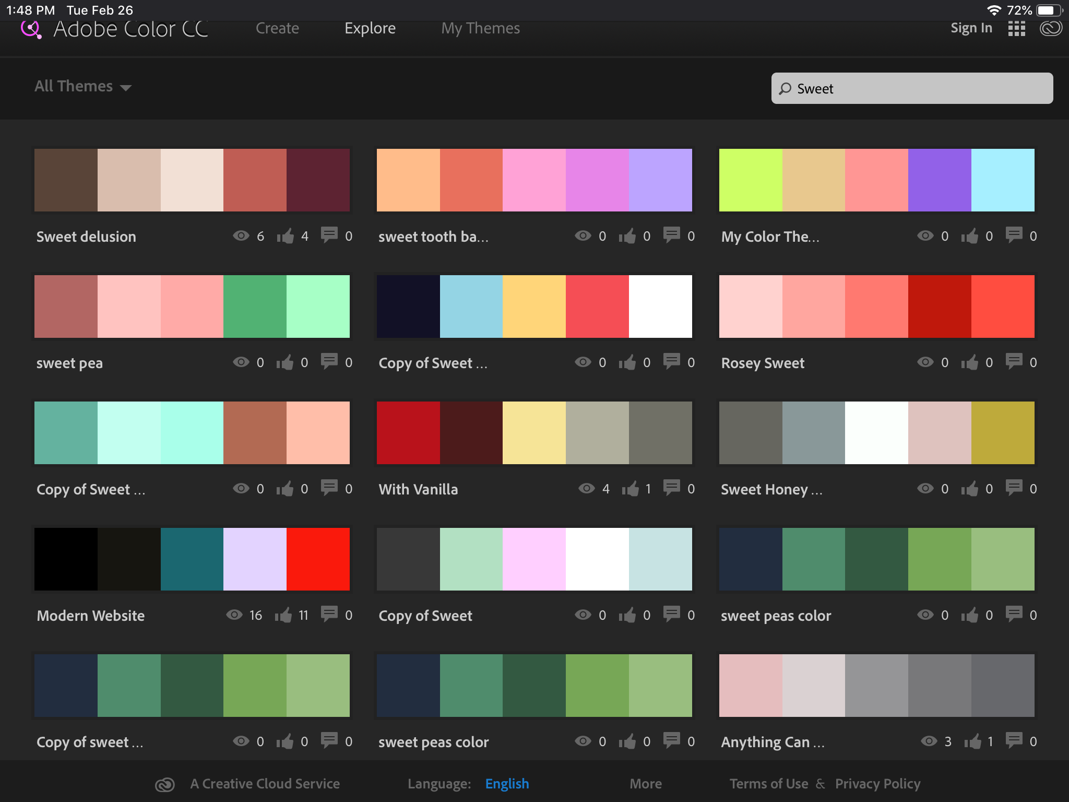This screenshot has width=1069, height=802.
Task: Open the Sweet Honey ... palette
Action: (877, 433)
